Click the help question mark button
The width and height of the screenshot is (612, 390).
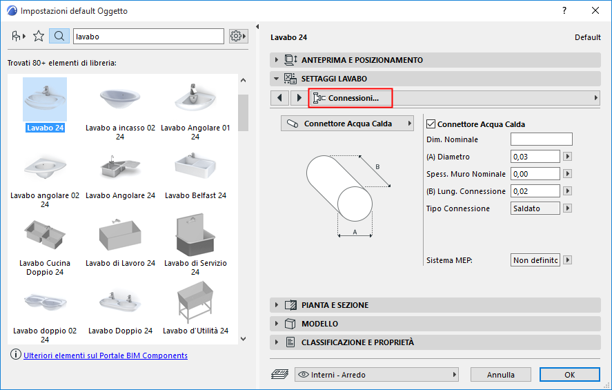564,10
